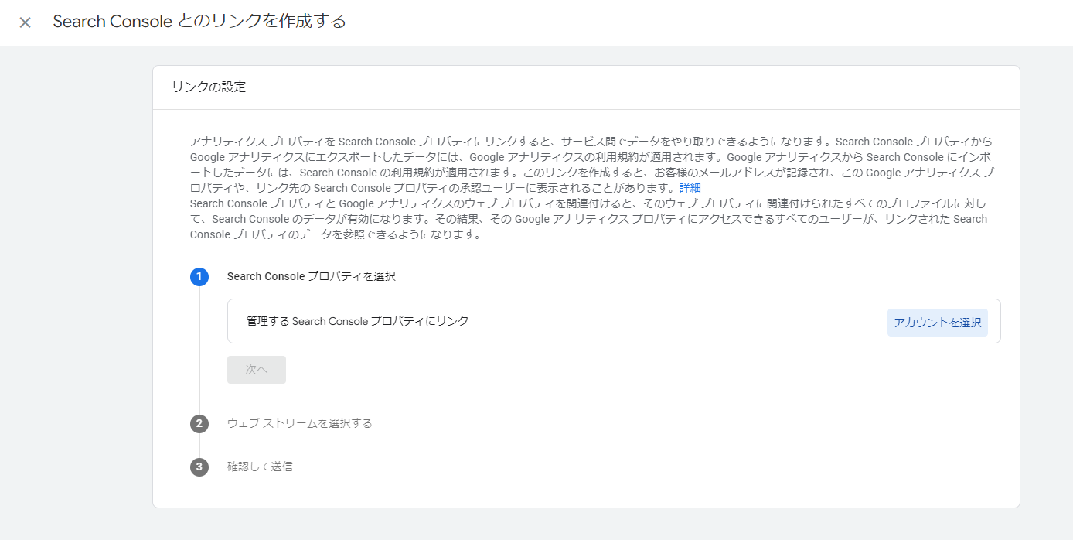Click the ウェブ ストリームを選択する step label
Image resolution: width=1073 pixels, height=540 pixels.
(300, 423)
